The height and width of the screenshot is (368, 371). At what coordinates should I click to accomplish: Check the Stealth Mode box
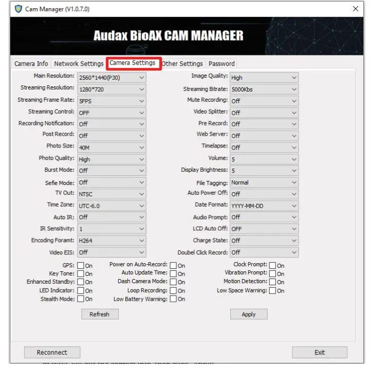coord(81,299)
